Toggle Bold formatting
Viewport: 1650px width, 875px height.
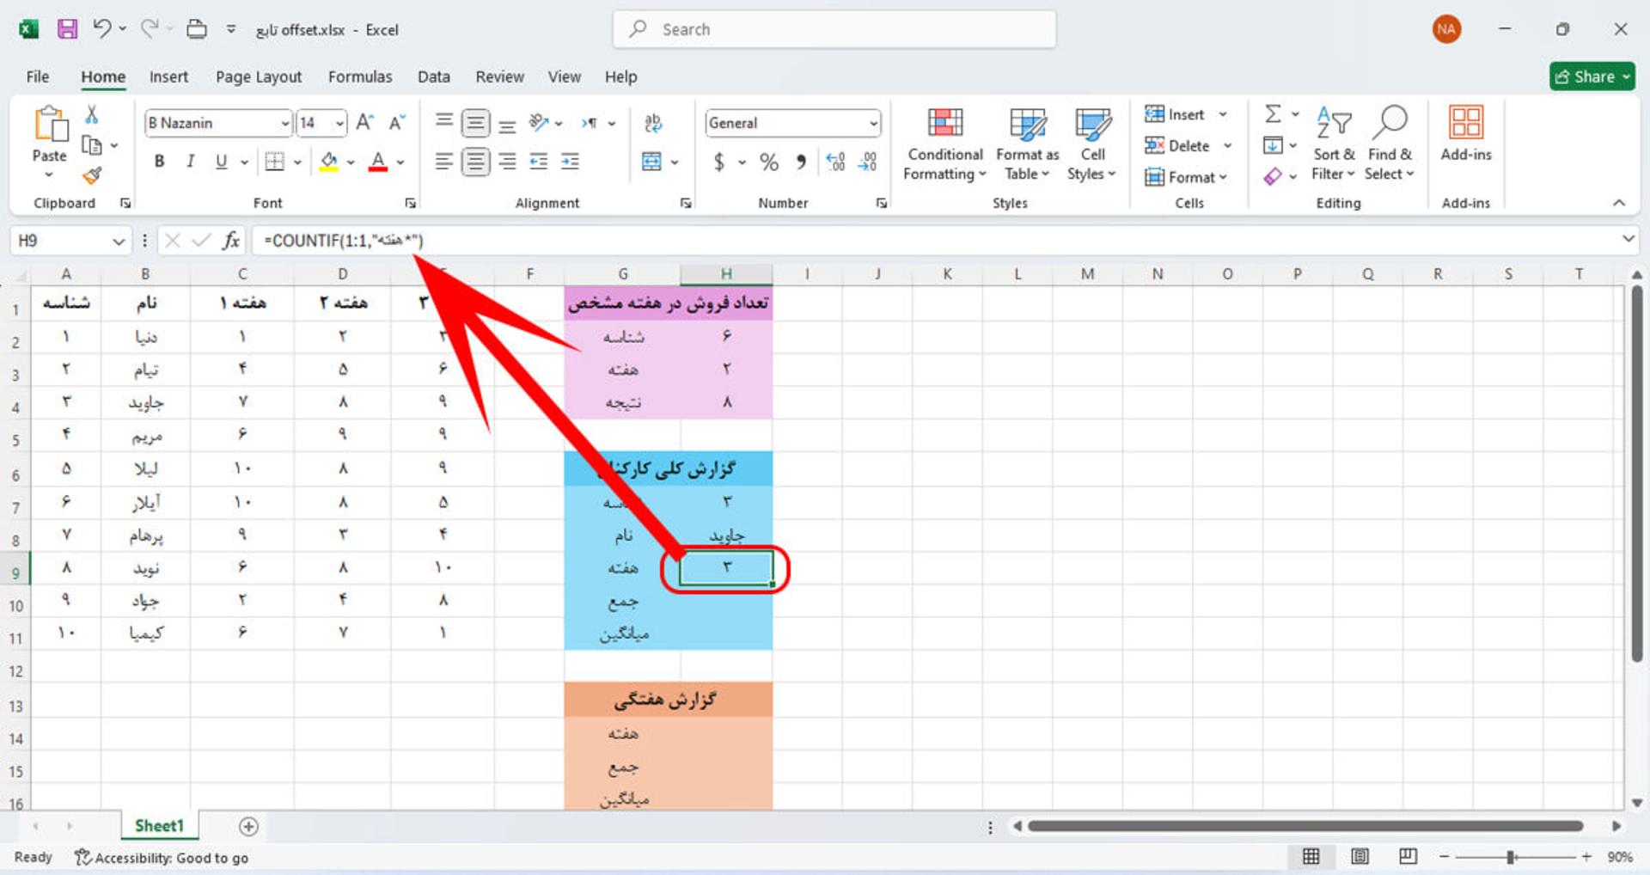[x=159, y=162]
